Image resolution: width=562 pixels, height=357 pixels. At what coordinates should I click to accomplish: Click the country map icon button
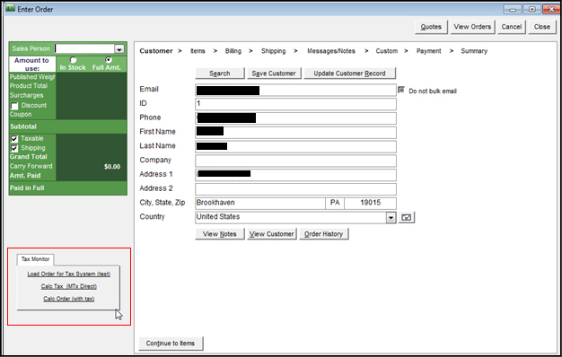tap(407, 217)
